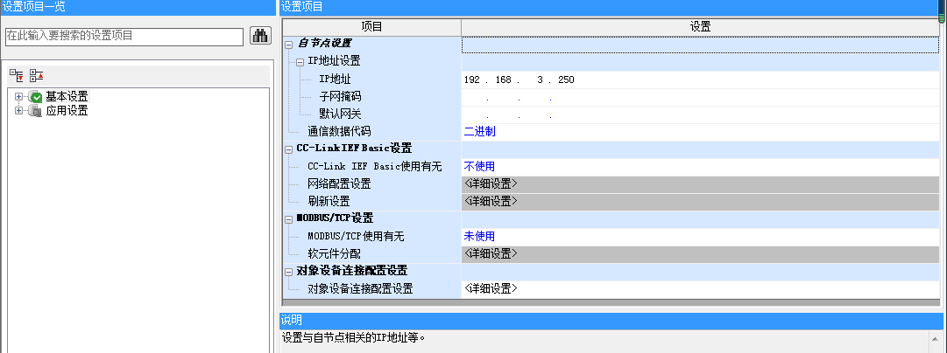947x353 pixels.
Task: Expand the 应用设置 tree node
Action: [x=18, y=111]
